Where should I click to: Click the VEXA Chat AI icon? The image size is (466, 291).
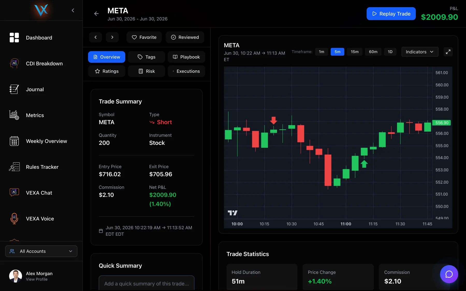pyautogui.click(x=14, y=193)
